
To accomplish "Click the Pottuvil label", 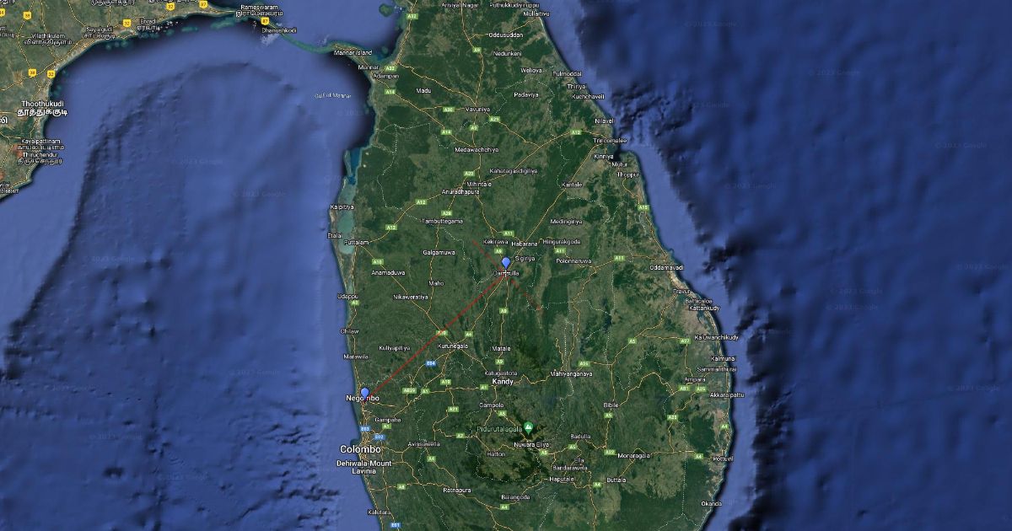I will pos(724,459).
